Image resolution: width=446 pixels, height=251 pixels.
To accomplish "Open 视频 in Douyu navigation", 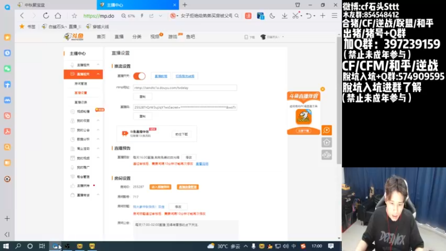I will (155, 37).
